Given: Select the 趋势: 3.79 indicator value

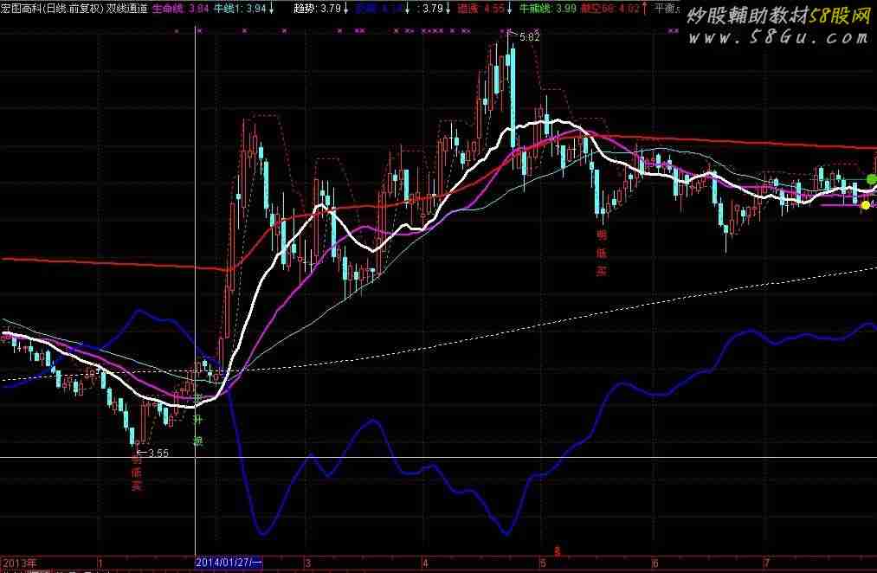Looking at the screenshot, I should tap(317, 9).
